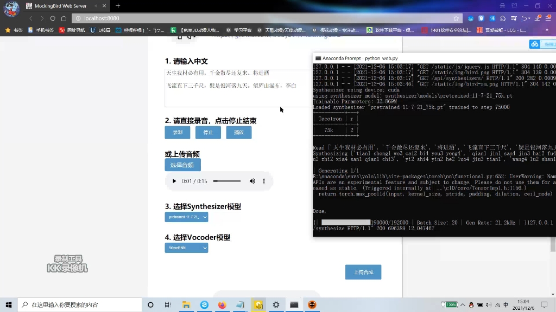This screenshot has height=312, width=556.
Task: Open the audio player three-dot menu
Action: pyautogui.click(x=264, y=181)
